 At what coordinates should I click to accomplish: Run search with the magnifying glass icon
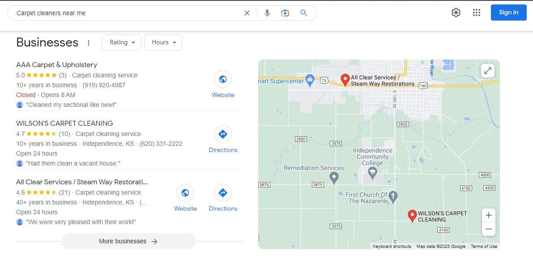click(303, 13)
